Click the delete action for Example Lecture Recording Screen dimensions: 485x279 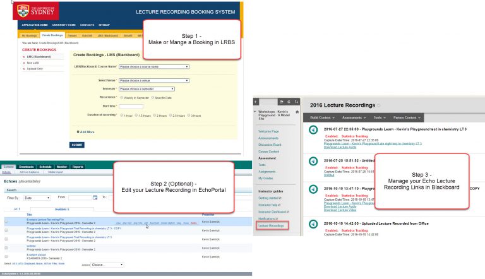point(194,223)
